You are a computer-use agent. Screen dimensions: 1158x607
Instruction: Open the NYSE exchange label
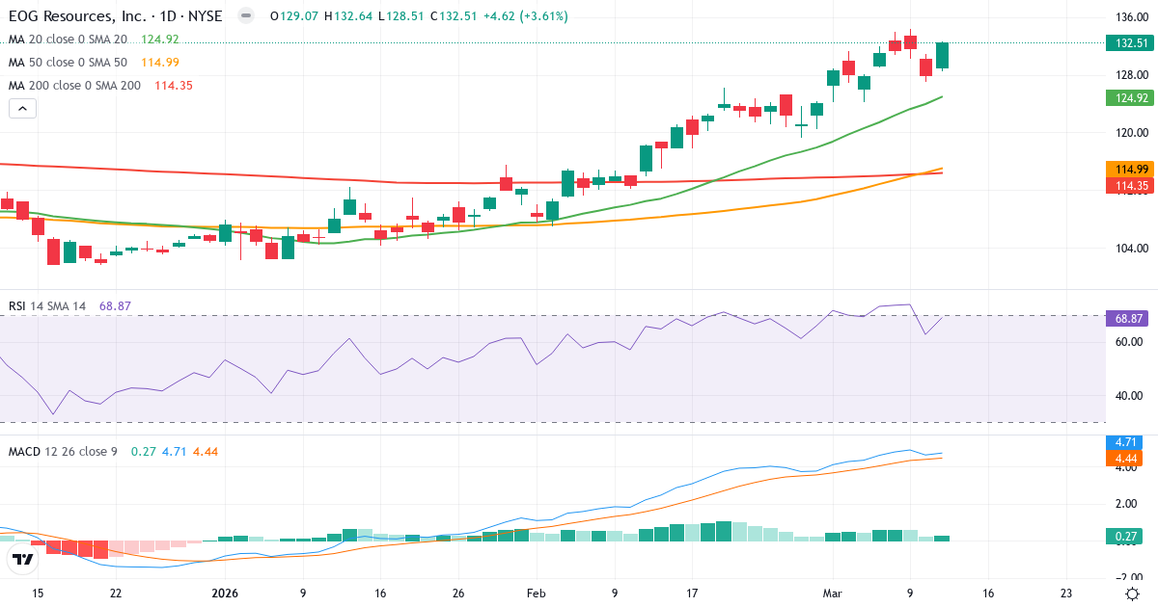coord(206,15)
